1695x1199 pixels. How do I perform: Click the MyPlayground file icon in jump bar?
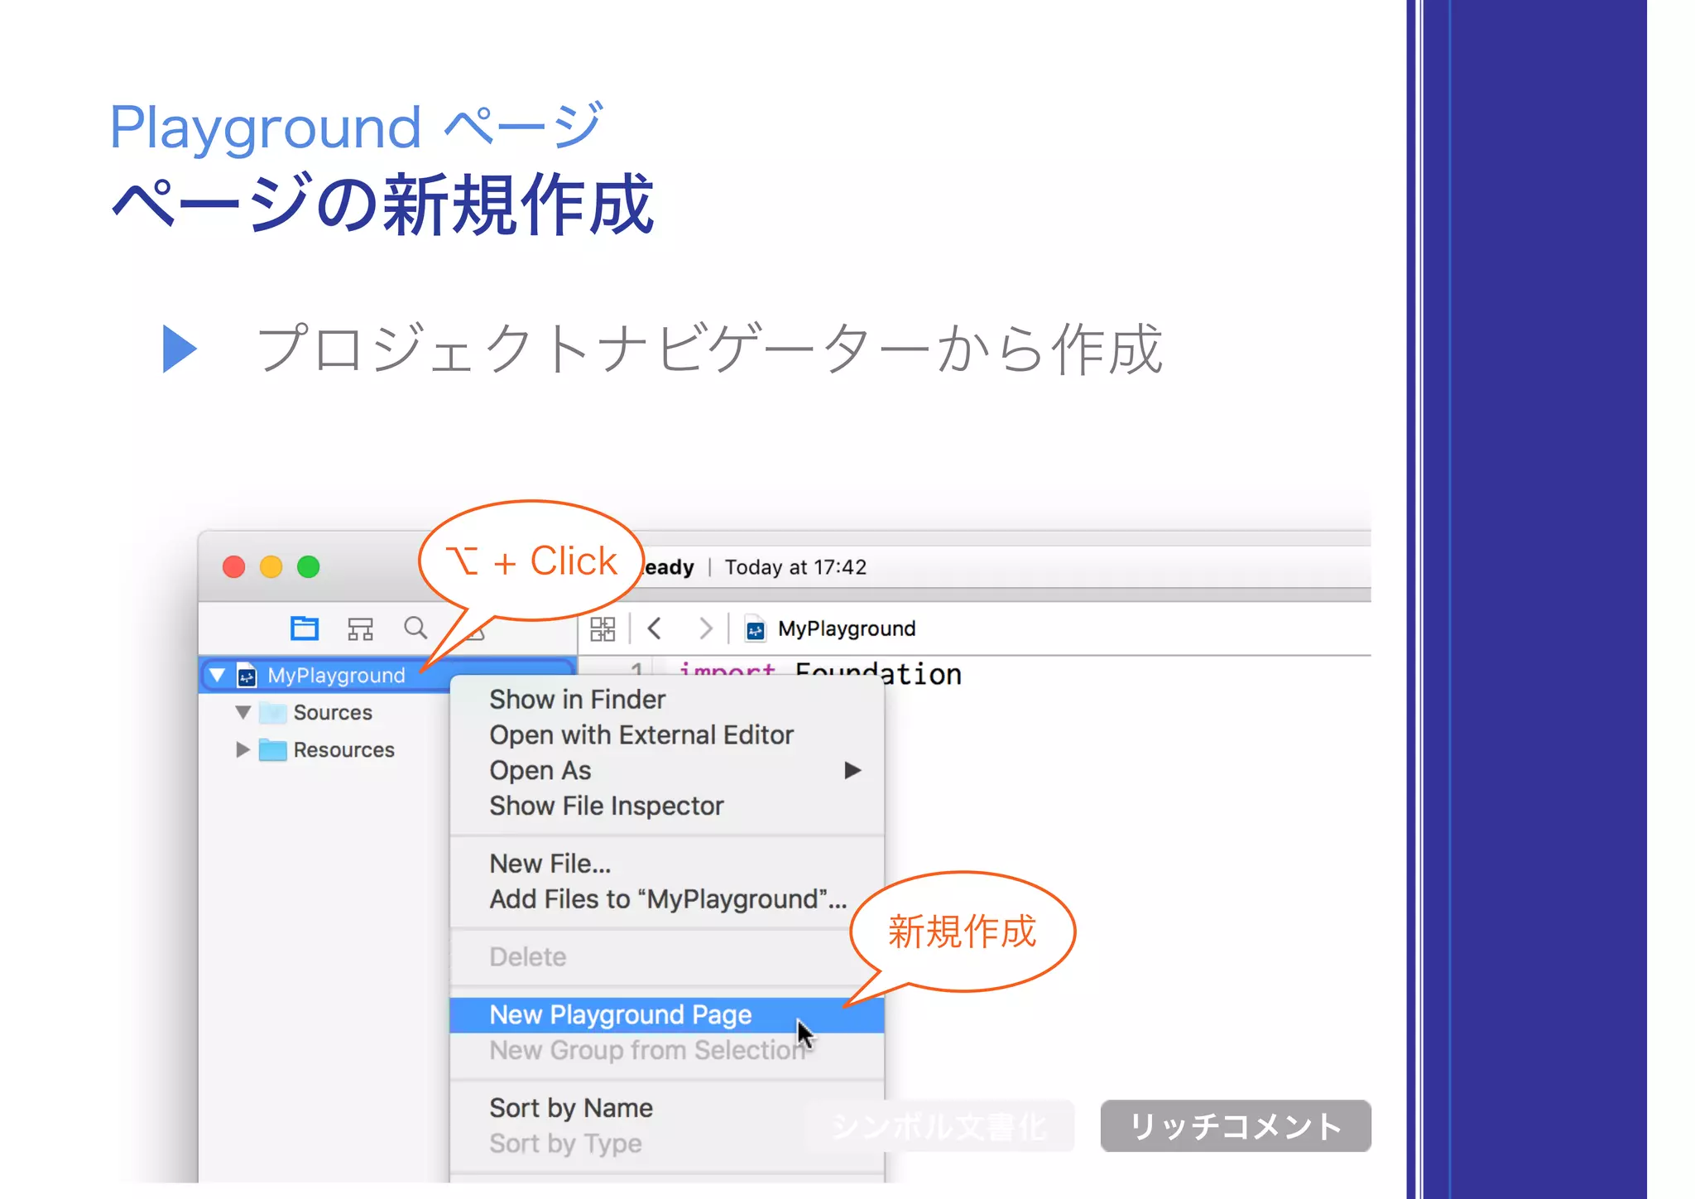(755, 629)
